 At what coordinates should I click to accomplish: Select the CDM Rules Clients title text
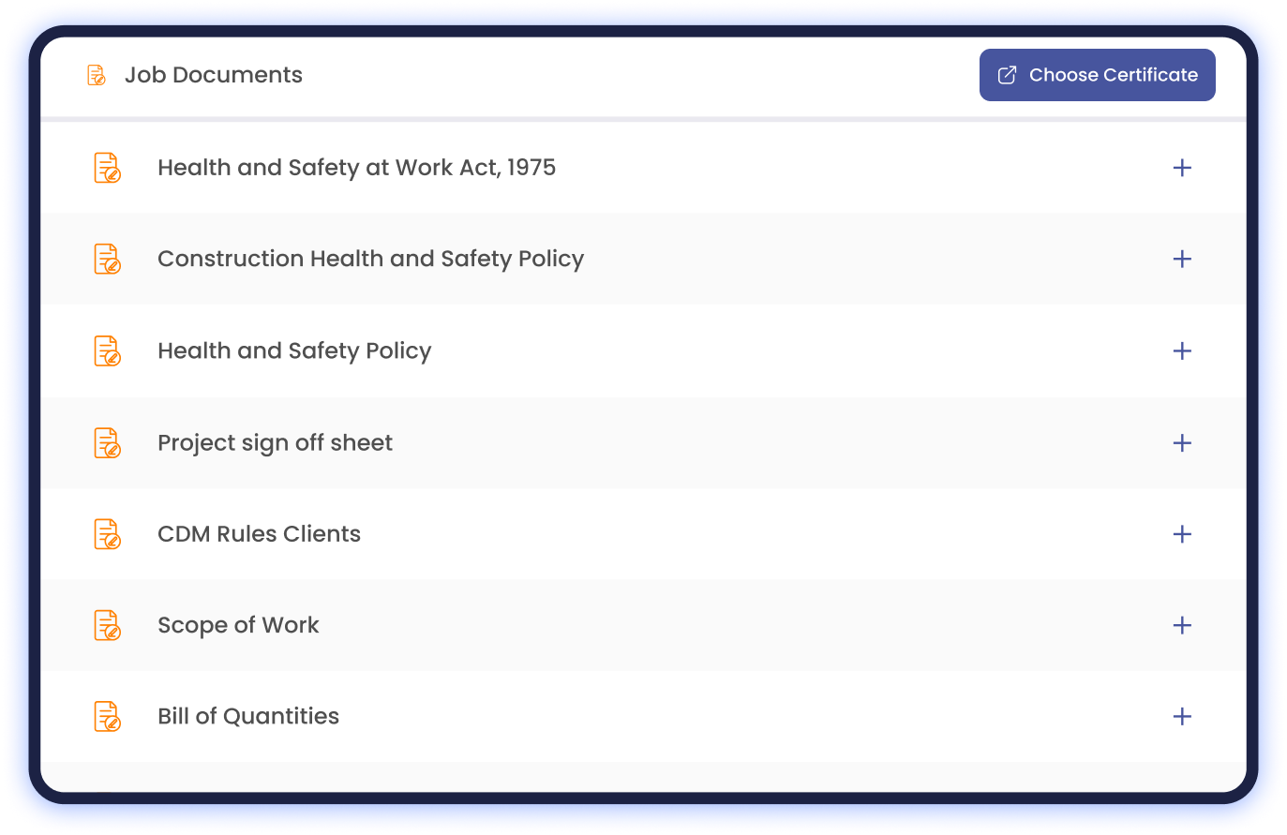(x=259, y=534)
